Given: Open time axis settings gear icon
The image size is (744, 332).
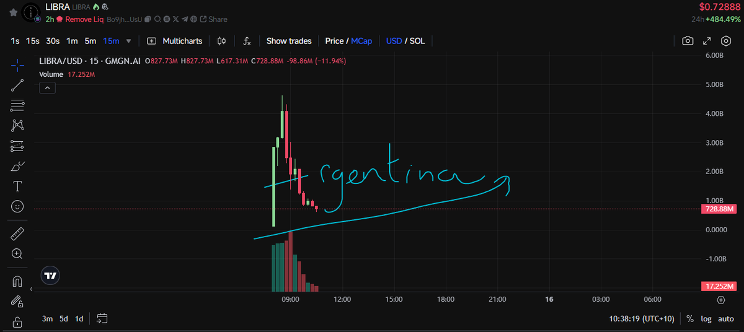Looking at the screenshot, I should [720, 300].
